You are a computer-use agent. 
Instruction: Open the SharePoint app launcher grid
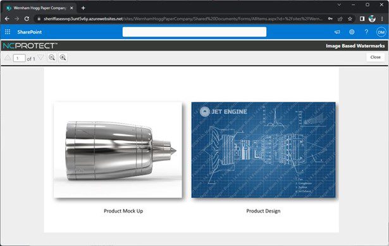8,32
